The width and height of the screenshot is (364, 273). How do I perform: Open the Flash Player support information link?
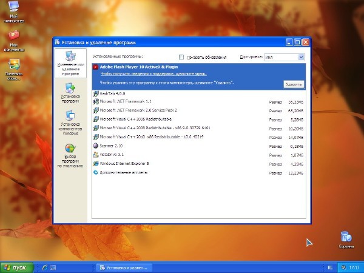click(x=153, y=74)
